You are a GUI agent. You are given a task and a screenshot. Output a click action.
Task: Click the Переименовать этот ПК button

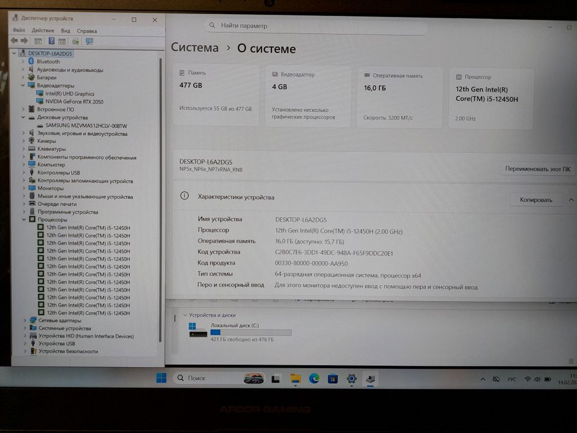[537, 169]
